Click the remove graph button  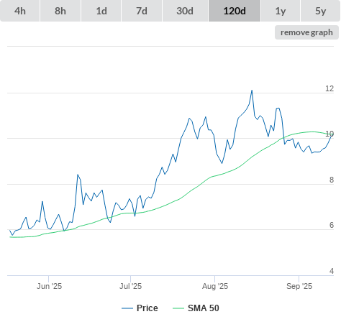click(x=306, y=32)
